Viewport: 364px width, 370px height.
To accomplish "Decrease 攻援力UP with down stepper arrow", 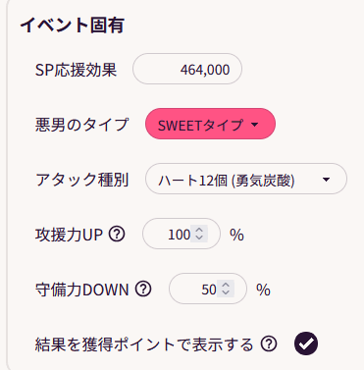I will point(199,238).
